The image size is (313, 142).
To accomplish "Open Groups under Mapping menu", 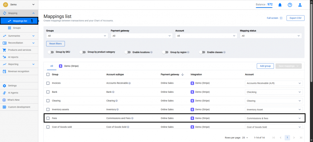I will (17, 28).
